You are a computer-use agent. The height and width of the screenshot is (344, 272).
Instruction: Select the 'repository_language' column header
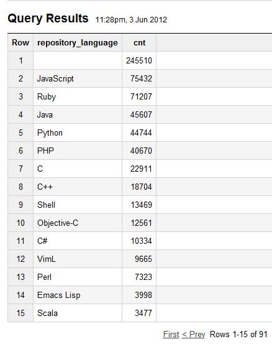(x=78, y=42)
